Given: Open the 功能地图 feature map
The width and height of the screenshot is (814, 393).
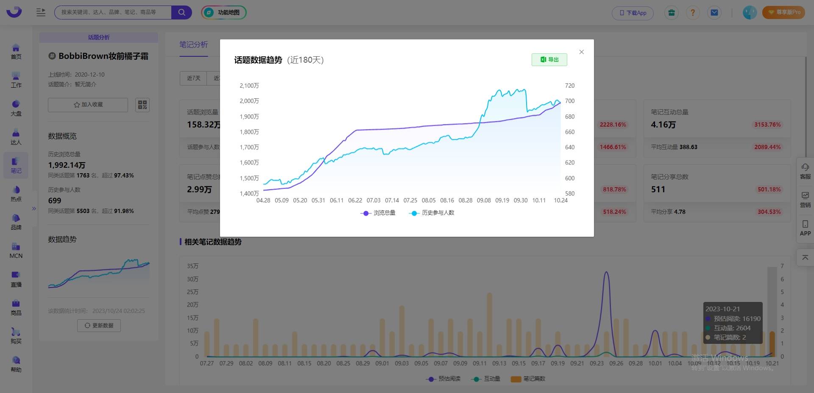Looking at the screenshot, I should click(224, 12).
